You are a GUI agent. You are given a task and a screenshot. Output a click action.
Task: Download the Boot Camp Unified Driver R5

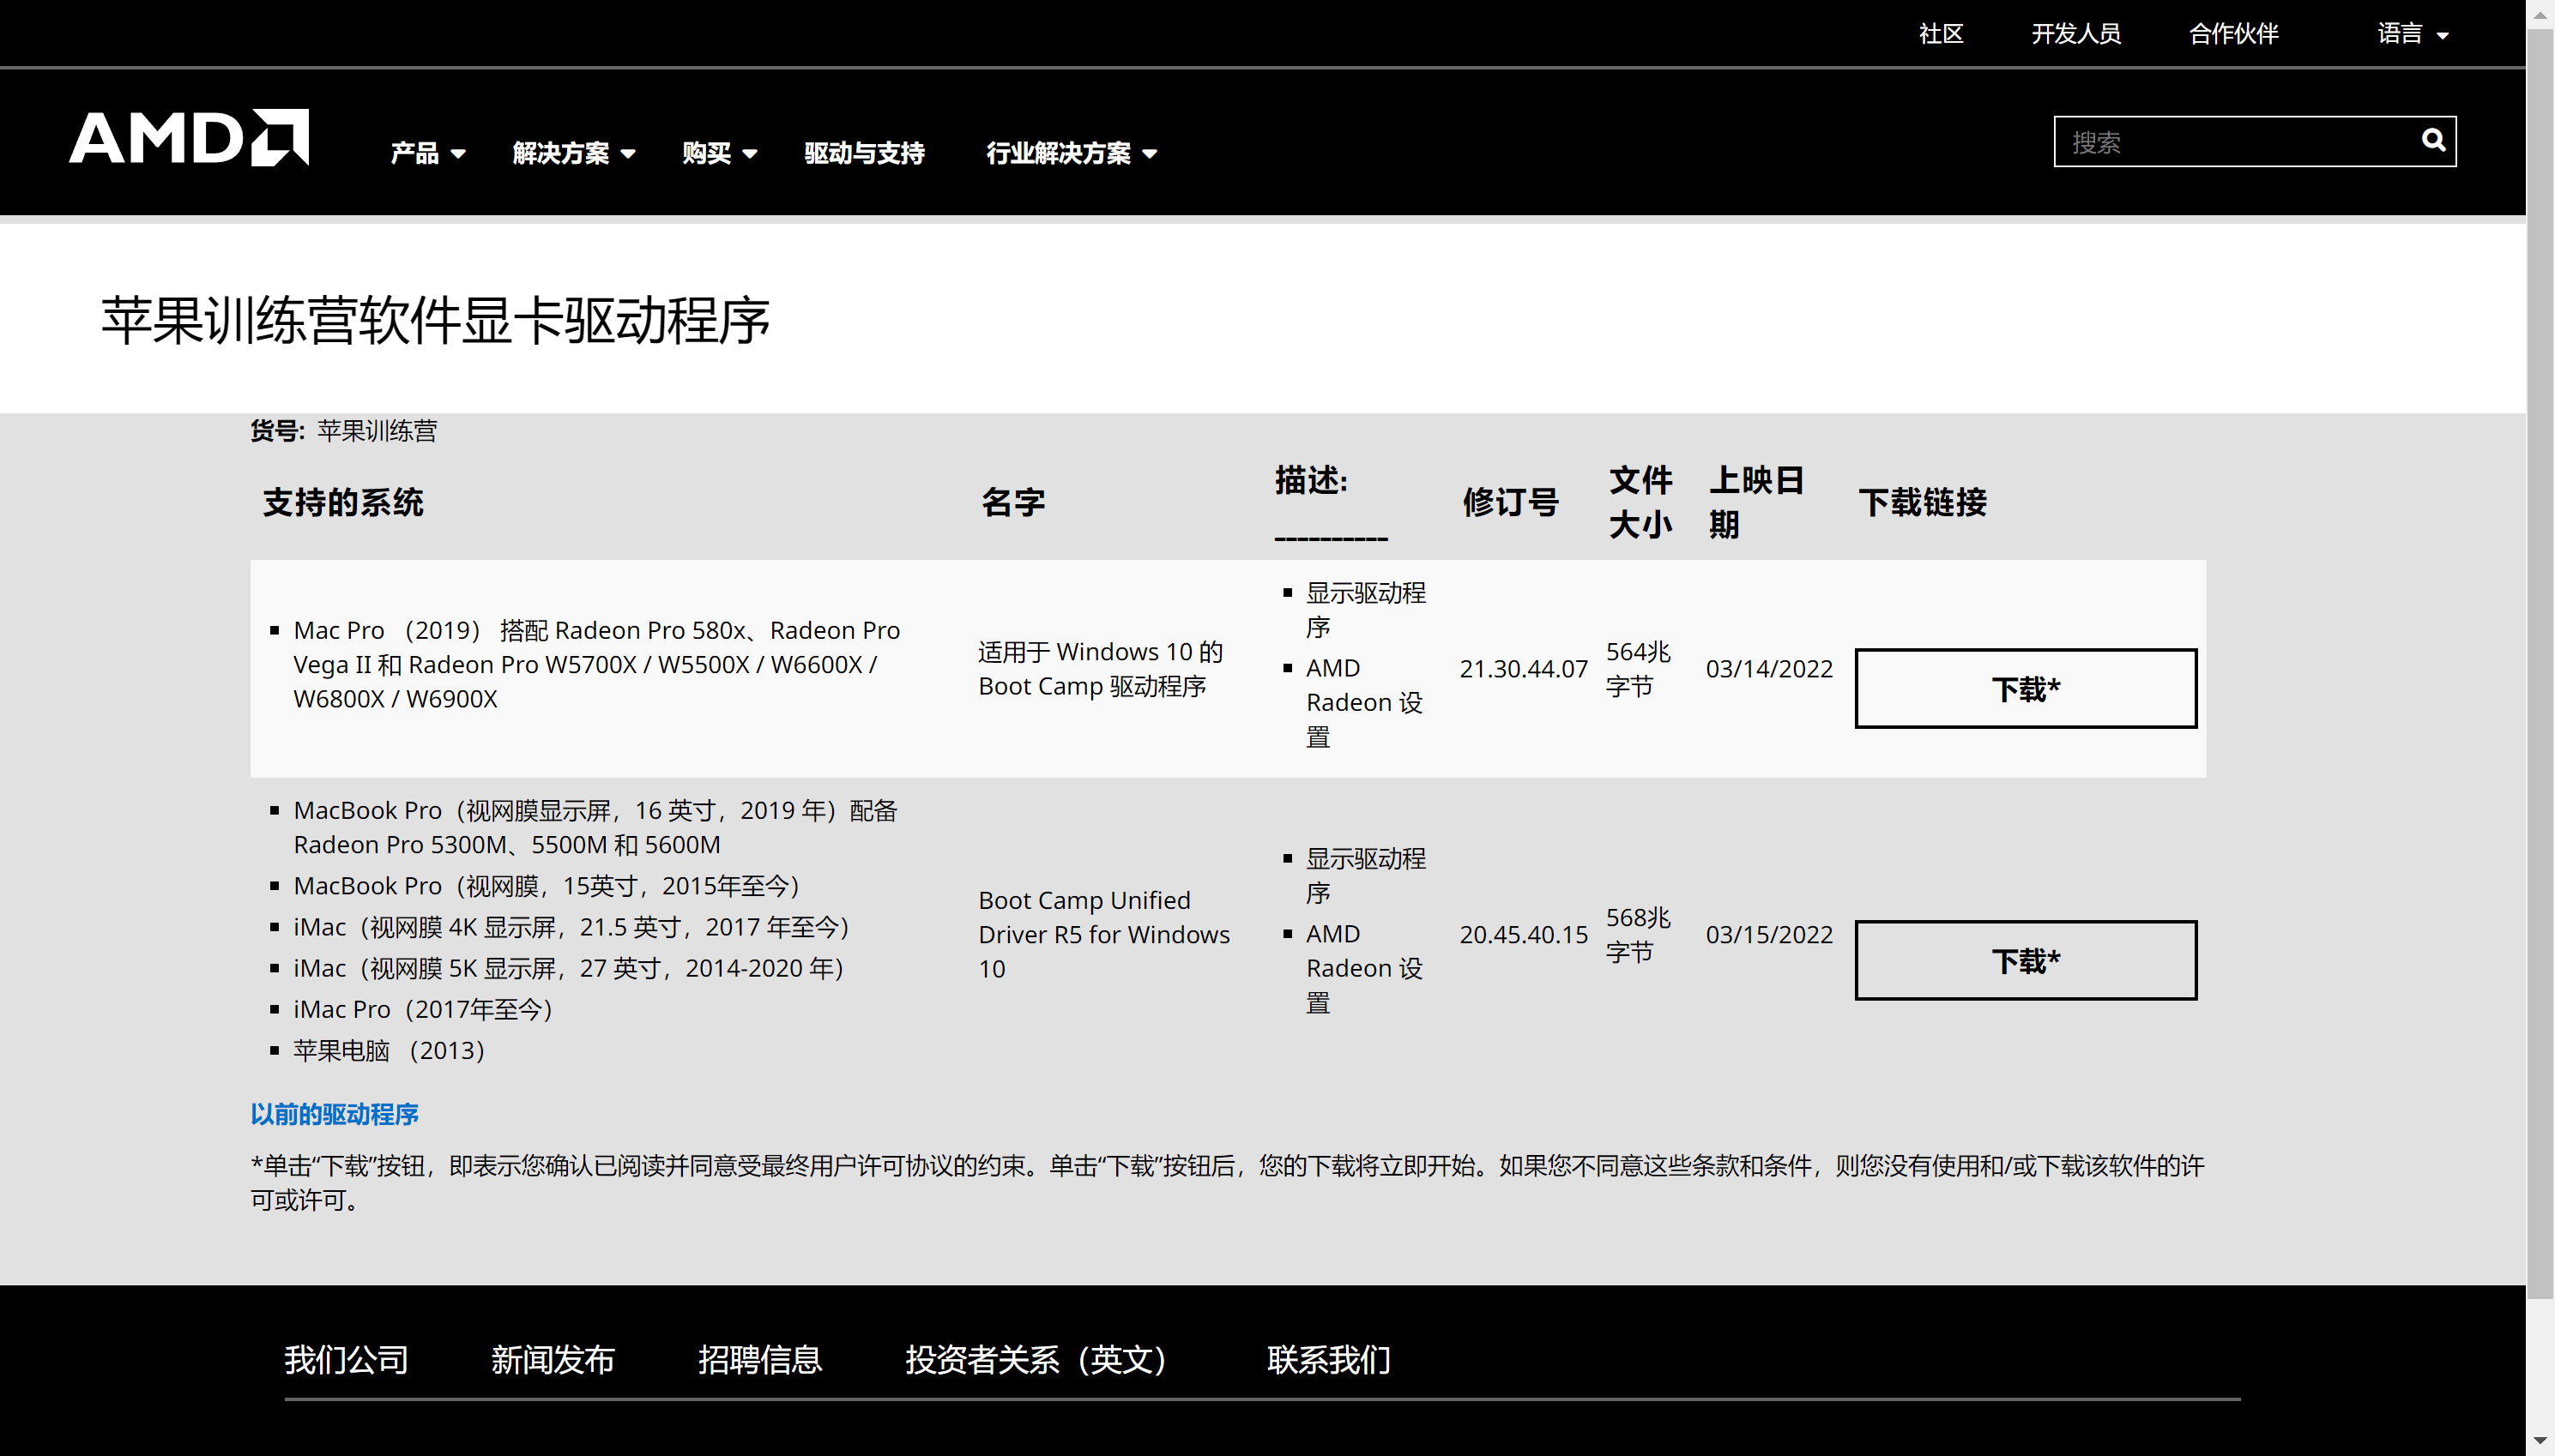point(2025,960)
